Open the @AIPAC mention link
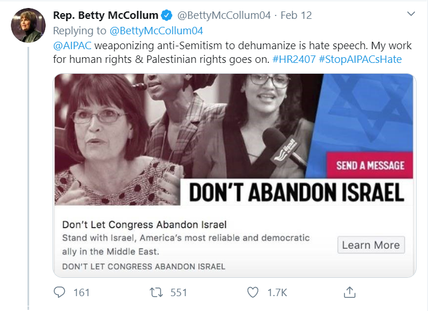 (x=72, y=46)
